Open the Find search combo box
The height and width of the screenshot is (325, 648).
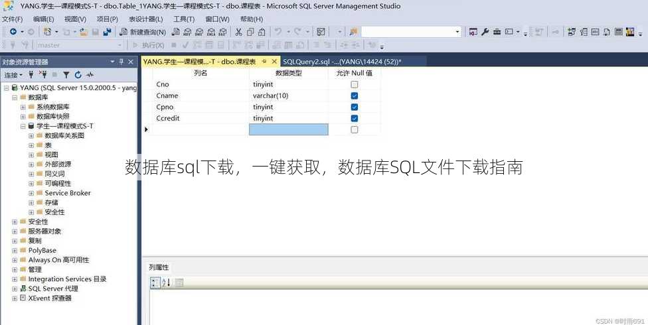click(411, 32)
